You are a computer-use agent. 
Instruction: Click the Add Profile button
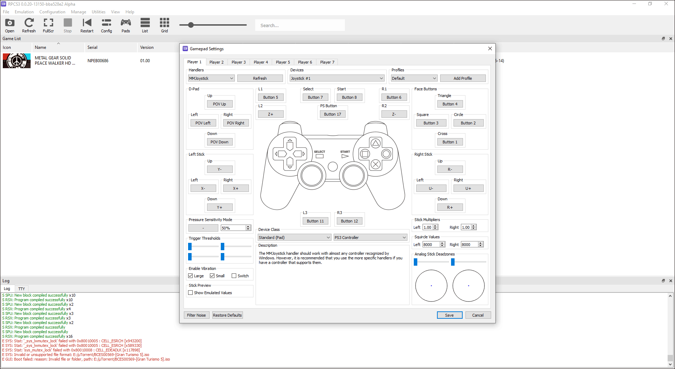click(463, 78)
